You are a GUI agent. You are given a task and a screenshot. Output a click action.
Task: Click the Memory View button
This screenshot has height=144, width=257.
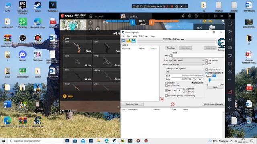click(132, 104)
